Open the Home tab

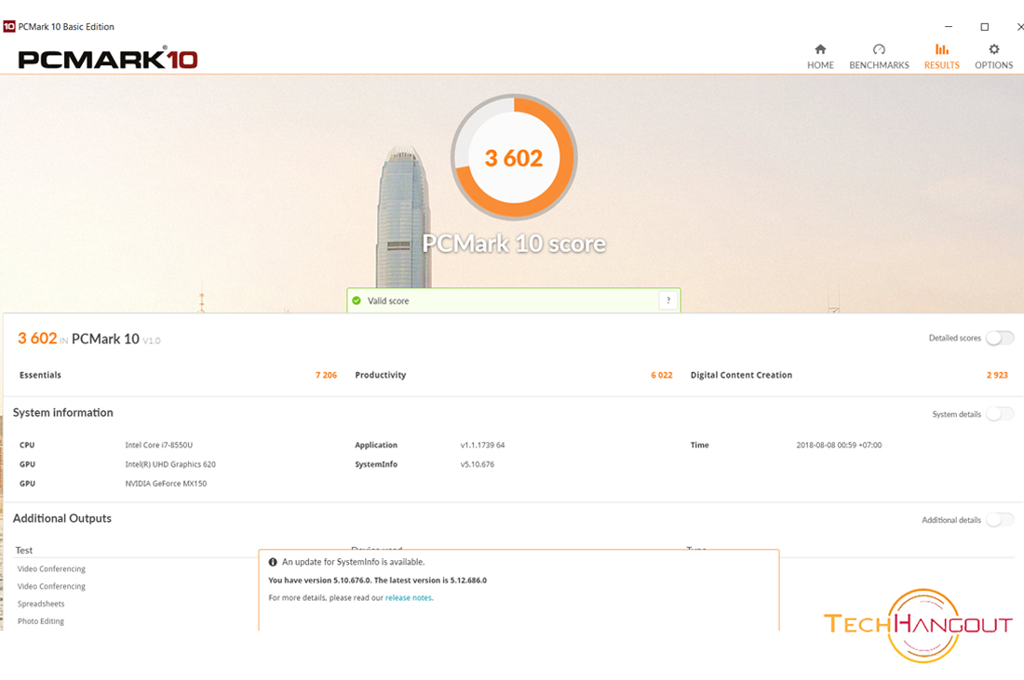click(820, 57)
